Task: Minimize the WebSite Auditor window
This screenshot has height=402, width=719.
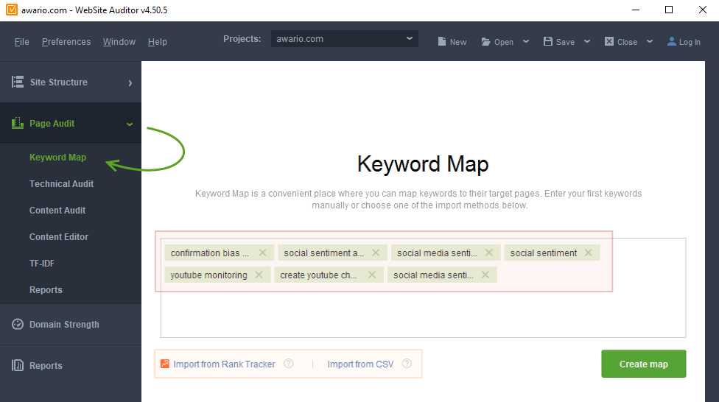Action: pyautogui.click(x=636, y=10)
